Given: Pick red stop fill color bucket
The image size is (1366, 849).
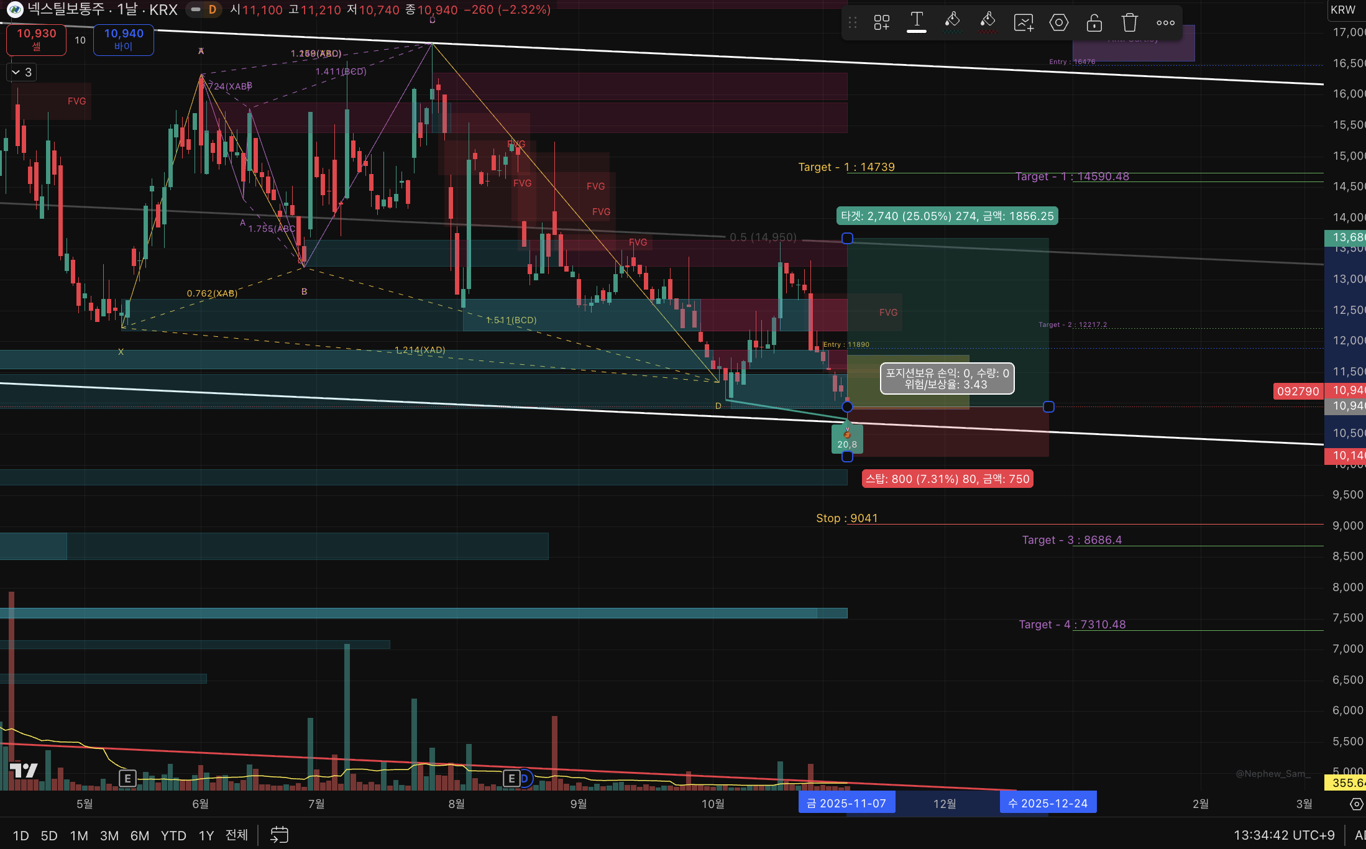Looking at the screenshot, I should 988,22.
